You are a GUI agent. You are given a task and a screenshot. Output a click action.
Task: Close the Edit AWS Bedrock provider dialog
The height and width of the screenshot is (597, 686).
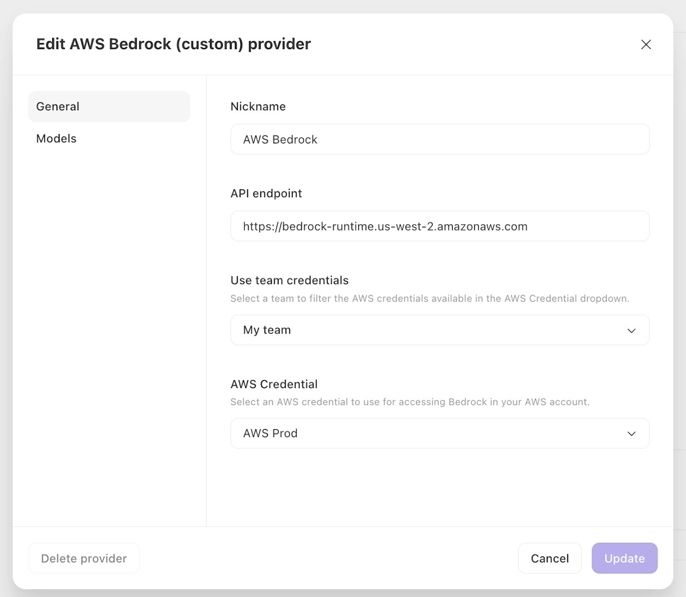(x=646, y=44)
